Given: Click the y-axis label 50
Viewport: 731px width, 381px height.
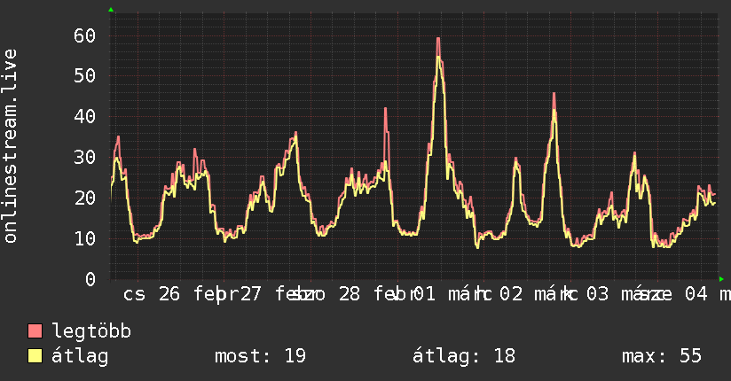Looking at the screenshot, I should 84,76.
